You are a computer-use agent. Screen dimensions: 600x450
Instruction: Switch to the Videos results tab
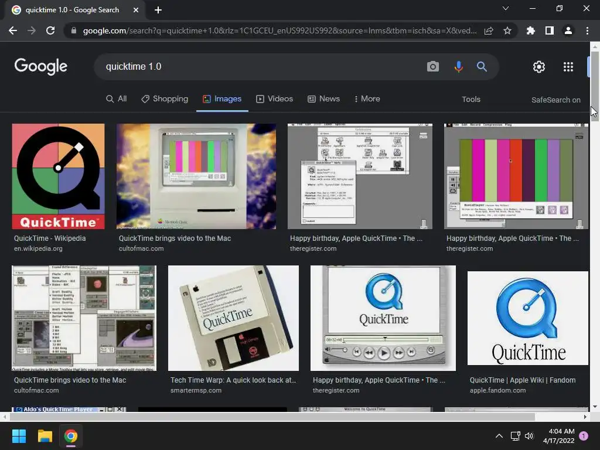click(x=274, y=98)
